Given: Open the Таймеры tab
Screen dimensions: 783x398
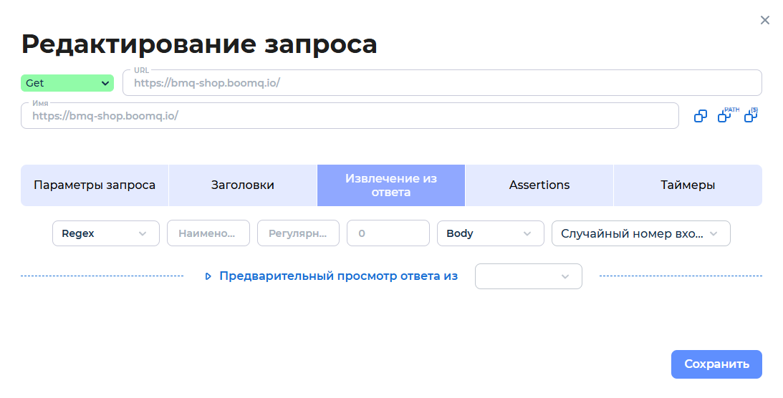Looking at the screenshot, I should click(688, 185).
